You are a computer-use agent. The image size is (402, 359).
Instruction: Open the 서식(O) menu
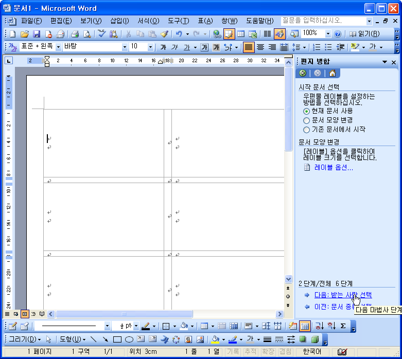click(x=148, y=21)
